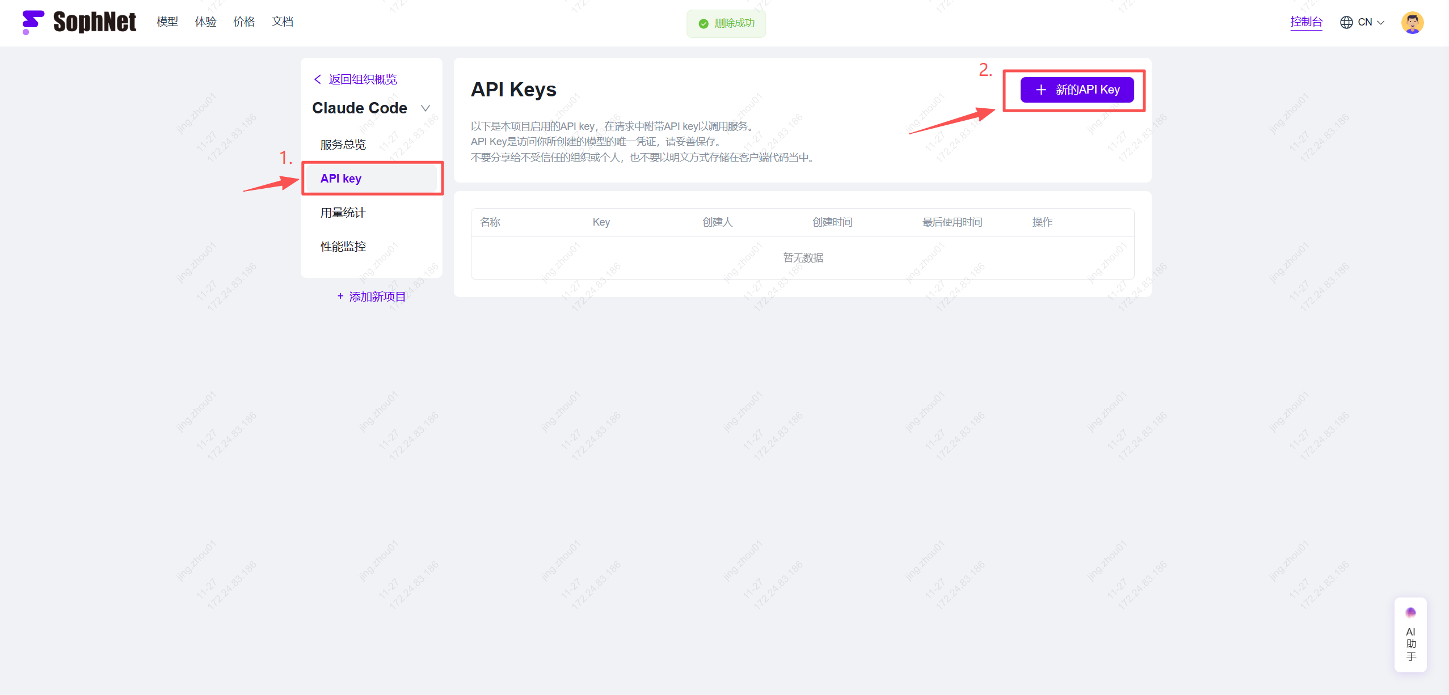Expand the Claude Code project dropdown
The height and width of the screenshot is (695, 1449).
pos(426,108)
